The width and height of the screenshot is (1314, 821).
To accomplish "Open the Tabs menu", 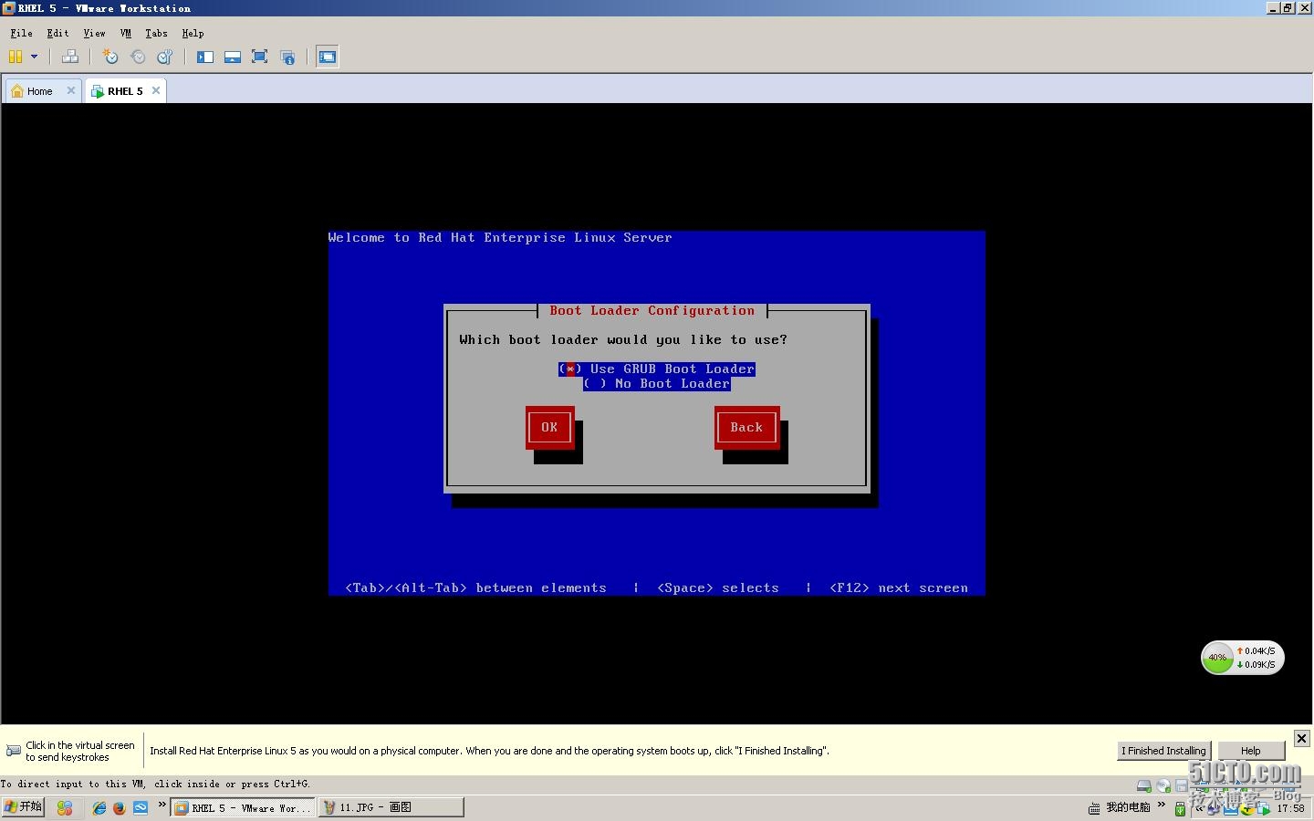I will coord(156,33).
